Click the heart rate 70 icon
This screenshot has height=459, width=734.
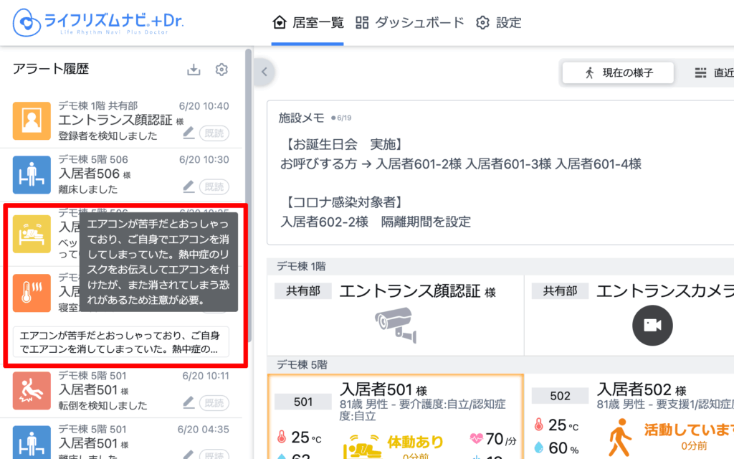tap(476, 438)
